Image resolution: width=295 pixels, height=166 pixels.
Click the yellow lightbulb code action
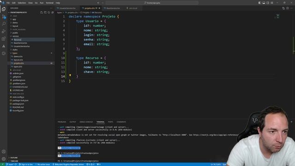pyautogui.click(x=70, y=75)
